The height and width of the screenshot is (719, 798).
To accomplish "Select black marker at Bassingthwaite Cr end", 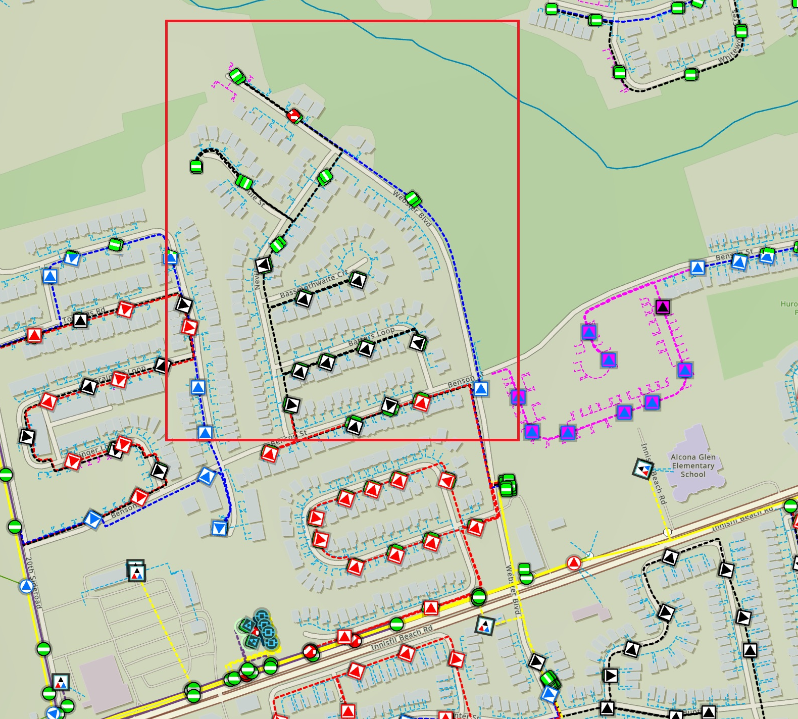I will 358,279.
